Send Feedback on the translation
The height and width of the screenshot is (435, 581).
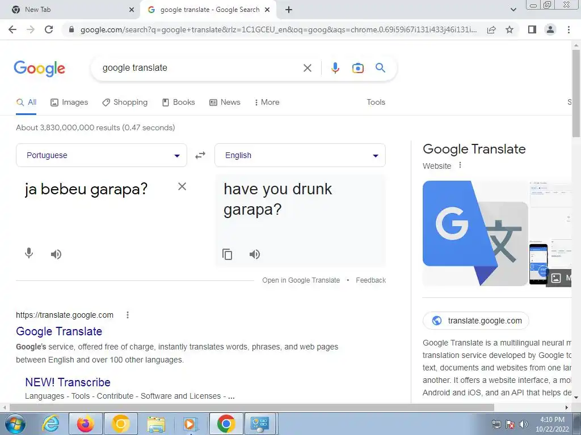pos(371,280)
